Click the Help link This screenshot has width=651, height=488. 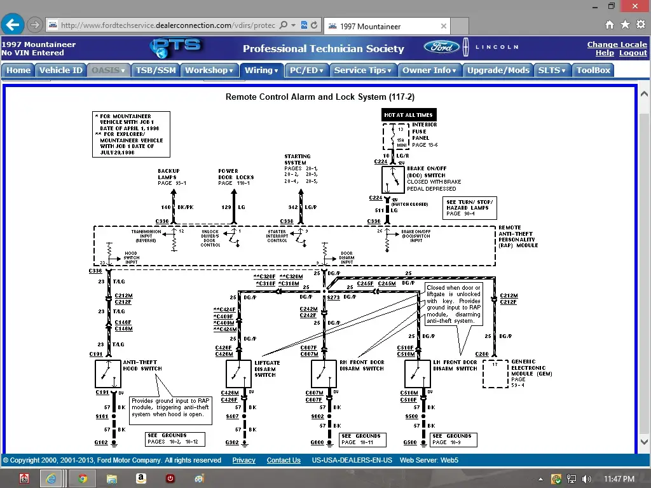[605, 53]
